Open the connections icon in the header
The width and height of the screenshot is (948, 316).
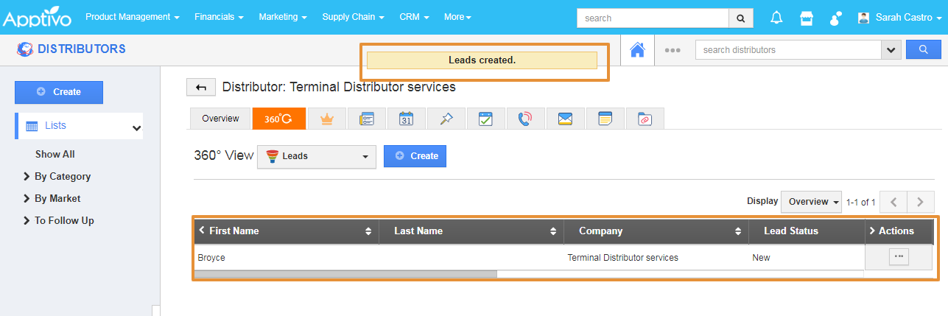click(x=835, y=18)
